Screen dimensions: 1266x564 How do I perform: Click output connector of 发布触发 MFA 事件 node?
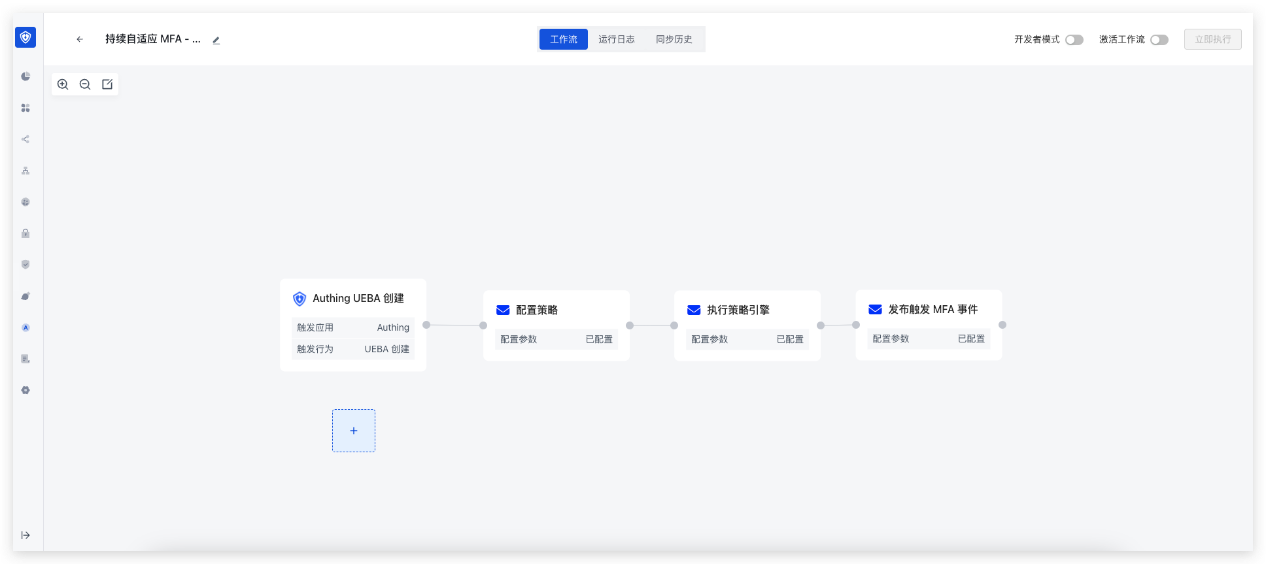(1002, 325)
